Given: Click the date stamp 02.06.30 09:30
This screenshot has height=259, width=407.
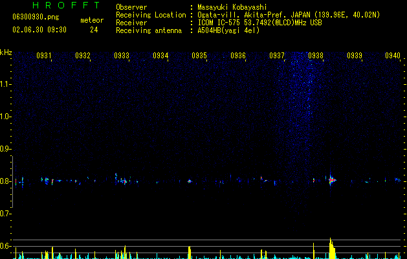Looking at the screenshot, I should click(39, 30).
